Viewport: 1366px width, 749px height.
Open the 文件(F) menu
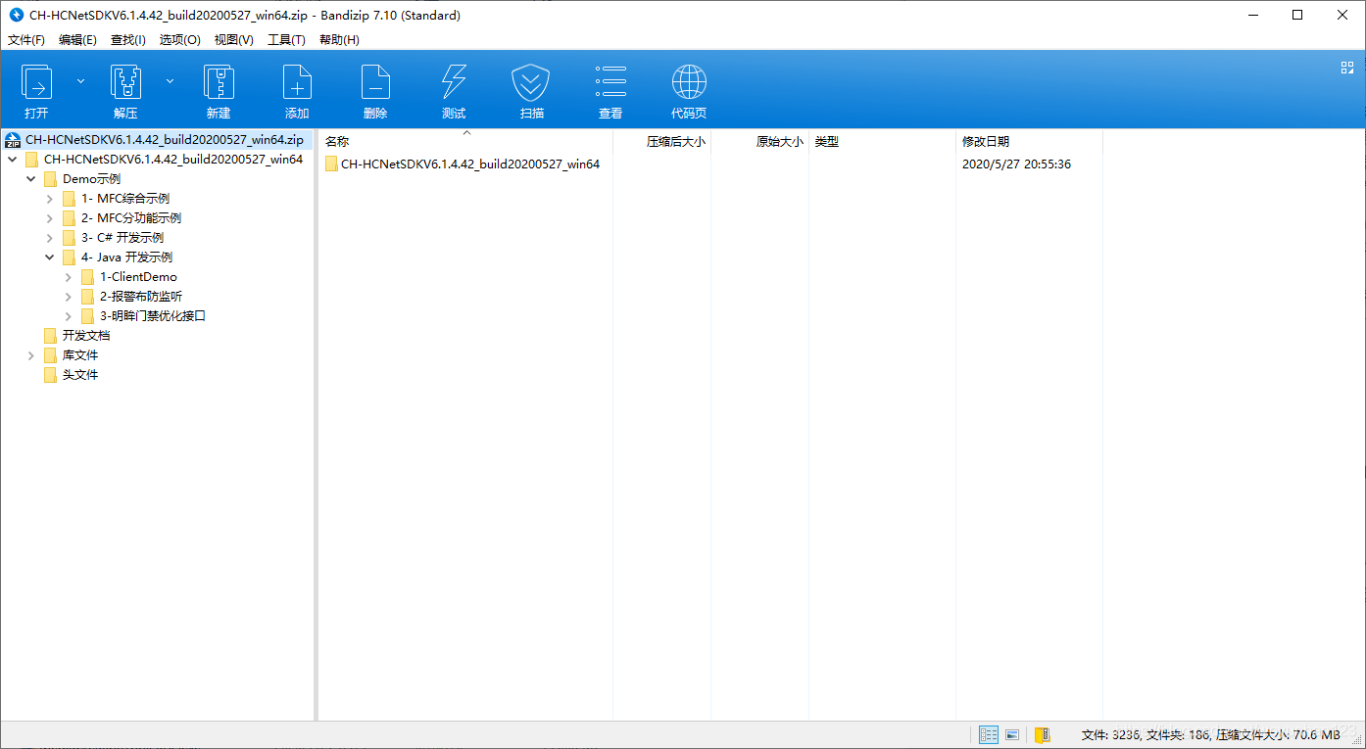(x=26, y=40)
